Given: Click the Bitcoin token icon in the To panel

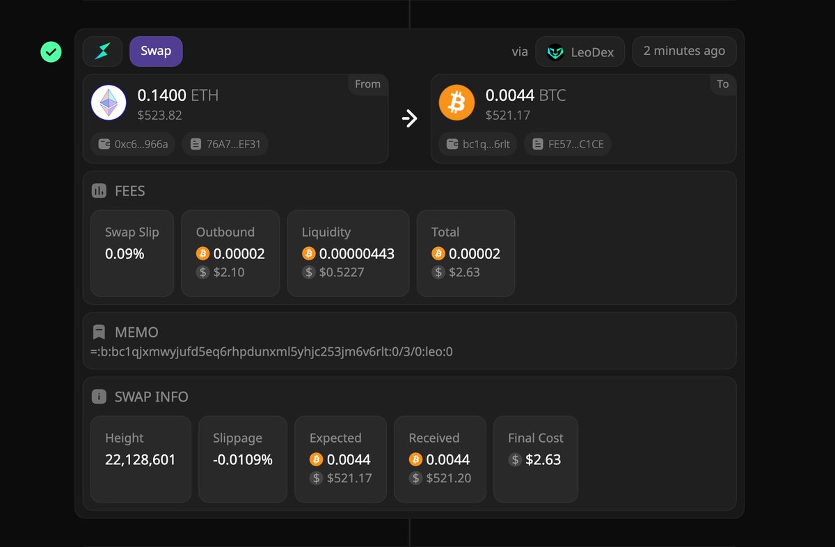Looking at the screenshot, I should pos(456,102).
